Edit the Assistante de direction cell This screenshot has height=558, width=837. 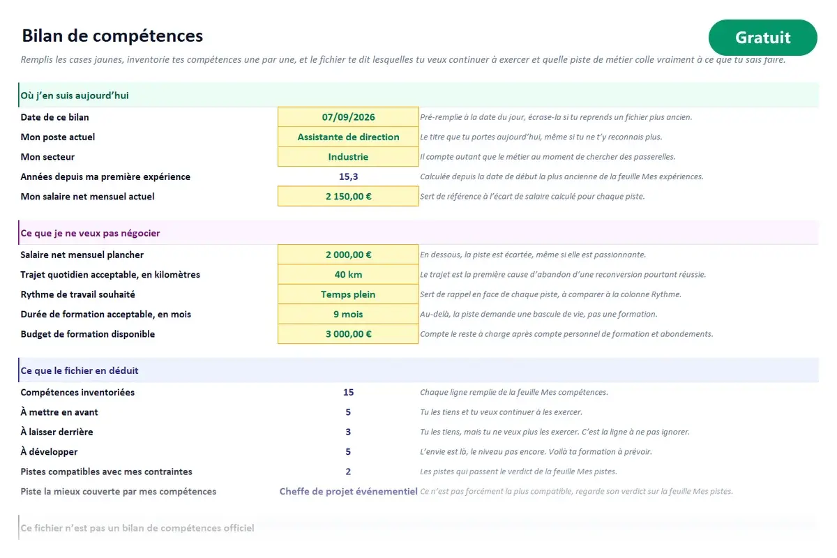(348, 137)
